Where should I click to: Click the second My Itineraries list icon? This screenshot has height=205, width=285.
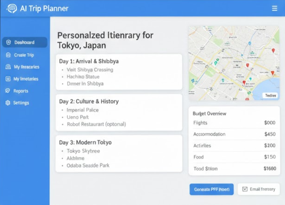[8, 79]
